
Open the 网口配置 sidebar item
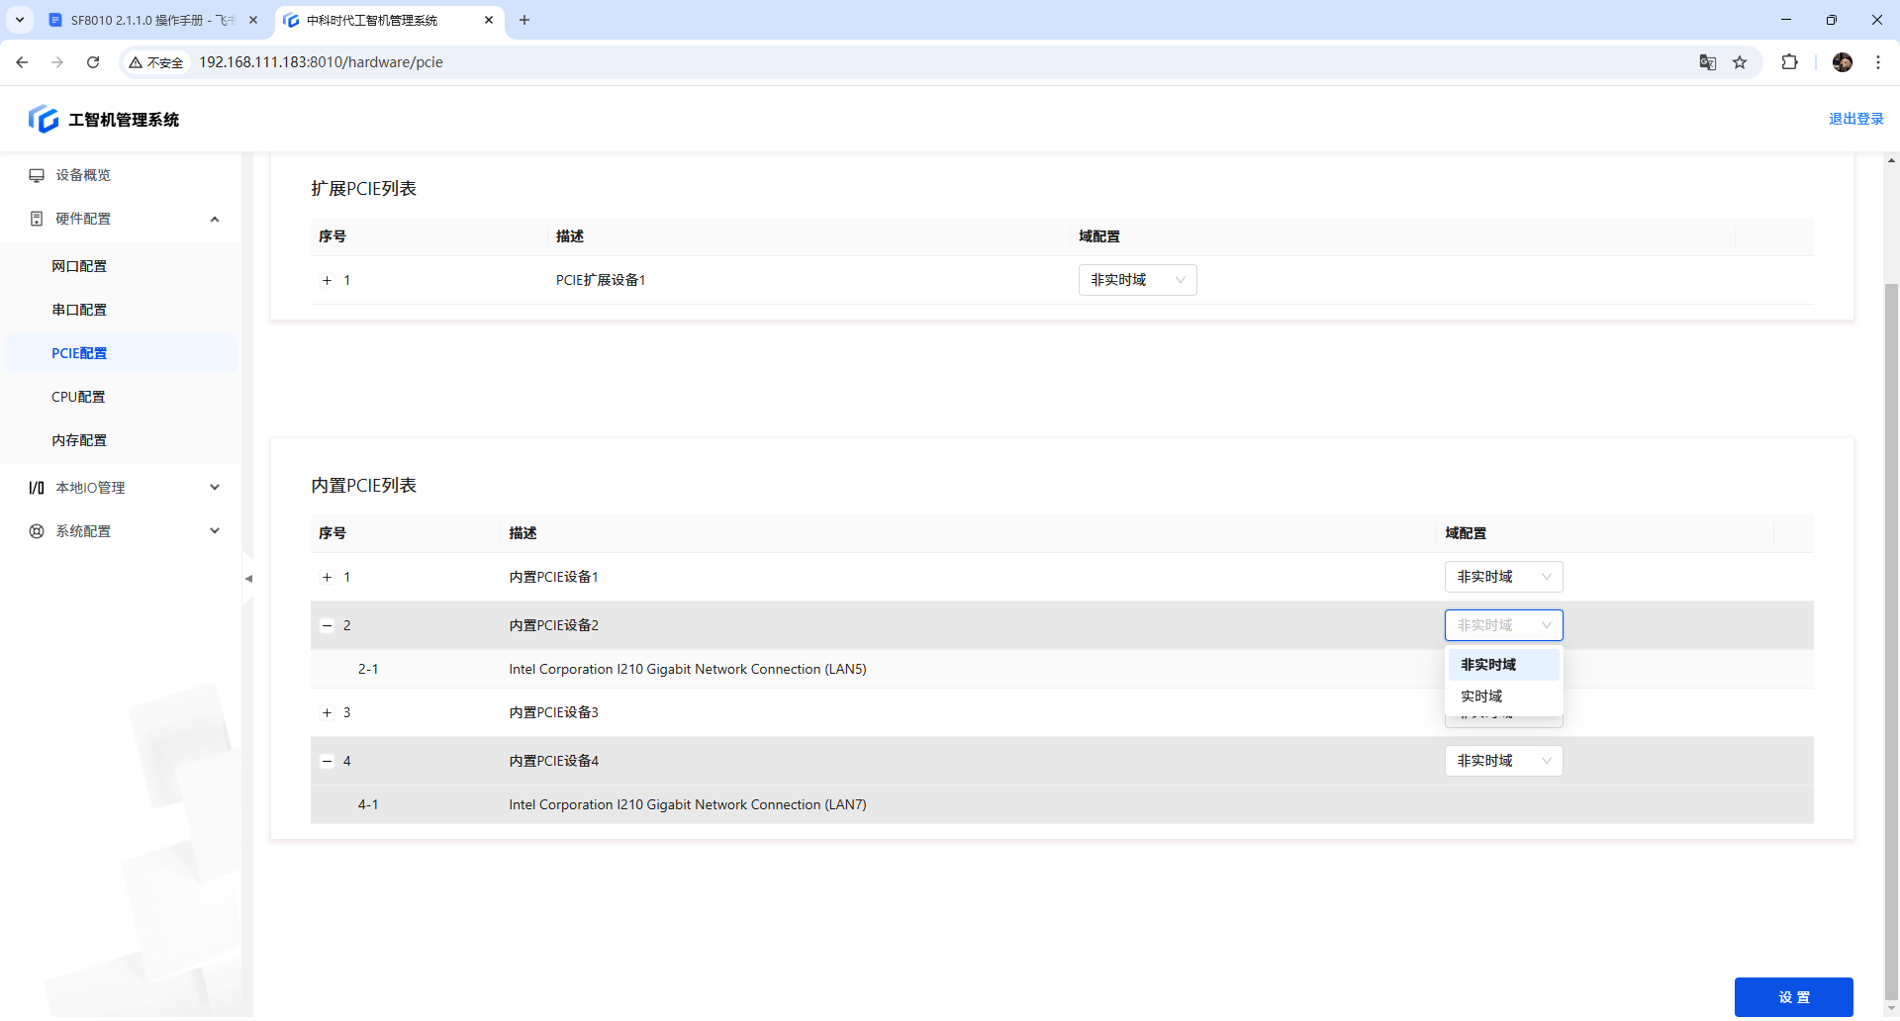[79, 266]
